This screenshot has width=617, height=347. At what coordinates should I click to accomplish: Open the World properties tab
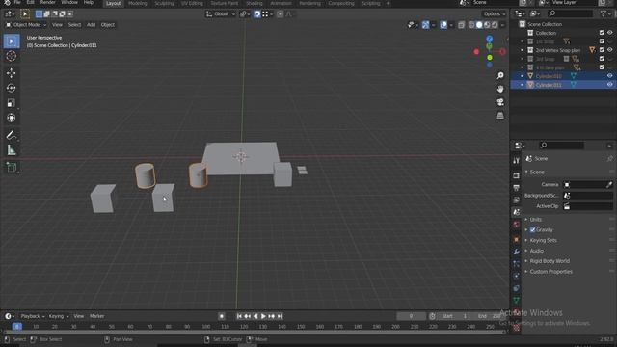[517, 225]
